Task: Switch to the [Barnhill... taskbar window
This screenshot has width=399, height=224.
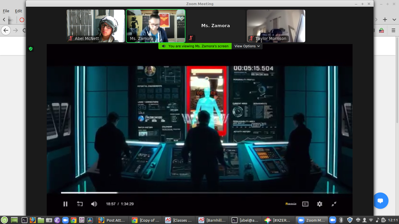Action: point(212,220)
